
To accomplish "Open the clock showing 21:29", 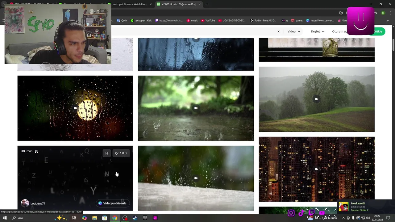I will tap(377, 218).
